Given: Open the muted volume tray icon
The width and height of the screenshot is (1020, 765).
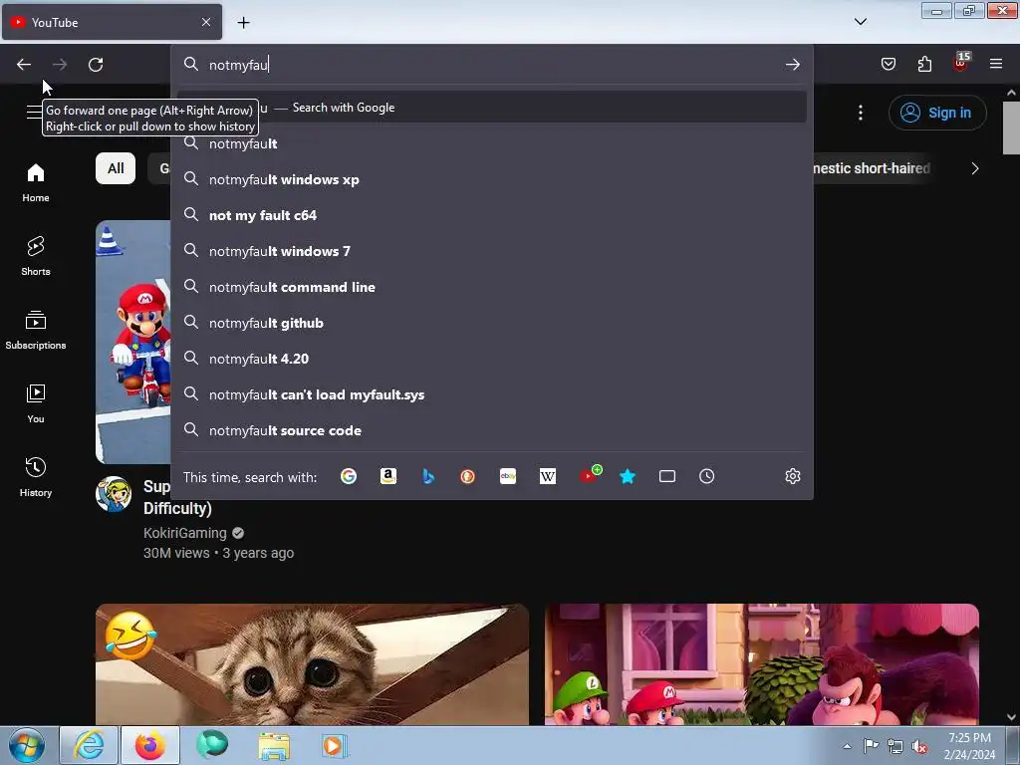Looking at the screenshot, I should pos(919,746).
